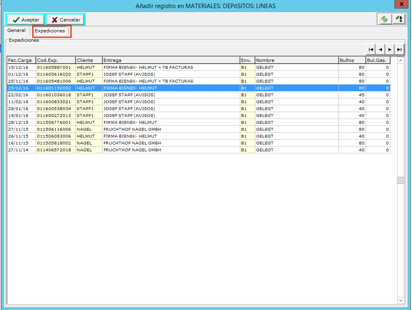412x310 pixels.
Task: Open the Expediciones tab
Action: pos(50,31)
